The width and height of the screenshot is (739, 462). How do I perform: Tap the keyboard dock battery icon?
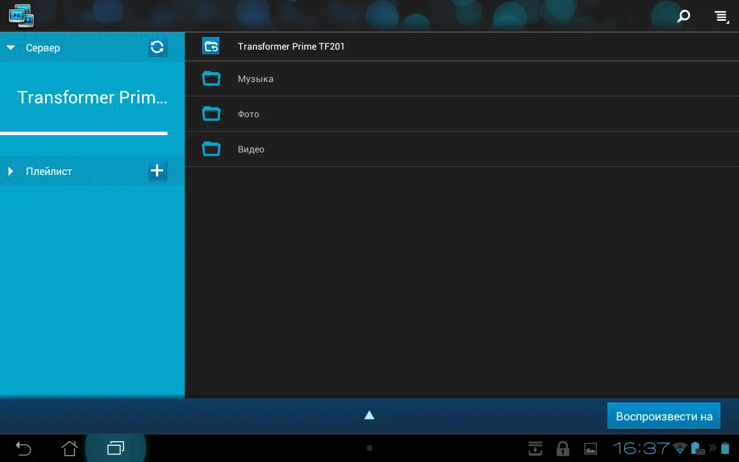(698, 448)
